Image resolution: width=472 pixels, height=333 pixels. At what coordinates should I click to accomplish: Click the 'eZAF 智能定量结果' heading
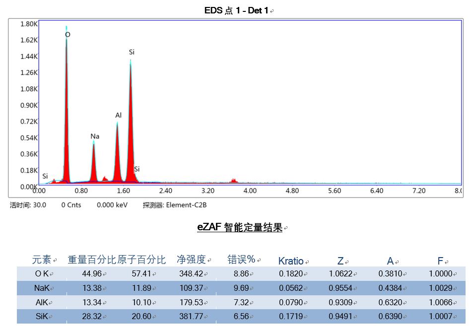pyautogui.click(x=240, y=227)
